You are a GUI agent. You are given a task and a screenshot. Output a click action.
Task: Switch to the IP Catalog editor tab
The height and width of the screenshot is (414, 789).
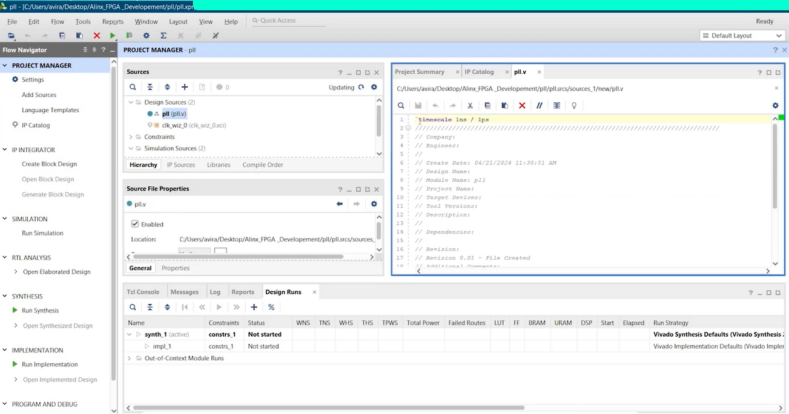pos(479,72)
